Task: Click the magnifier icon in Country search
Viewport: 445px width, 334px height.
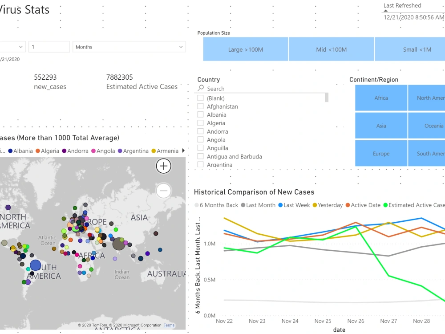Action: [x=202, y=89]
